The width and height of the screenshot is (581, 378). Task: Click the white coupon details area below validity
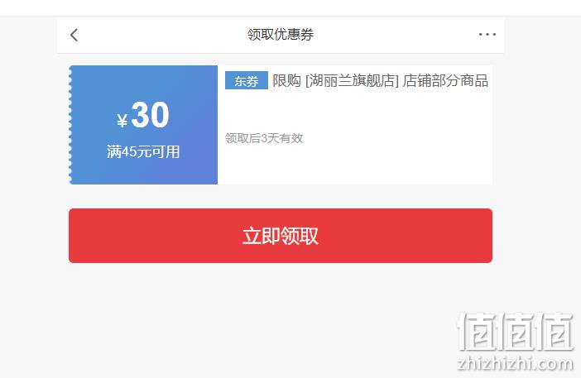(355, 165)
